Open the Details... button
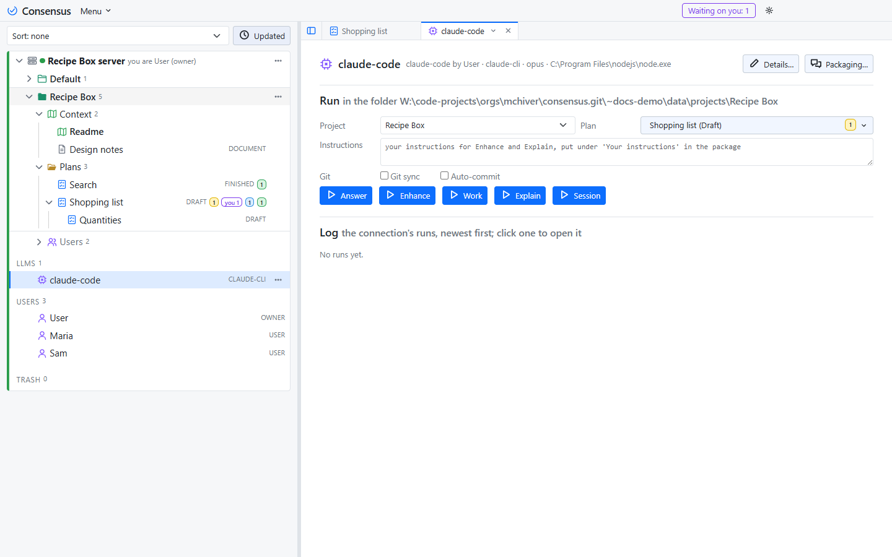This screenshot has width=892, height=557. tap(771, 64)
